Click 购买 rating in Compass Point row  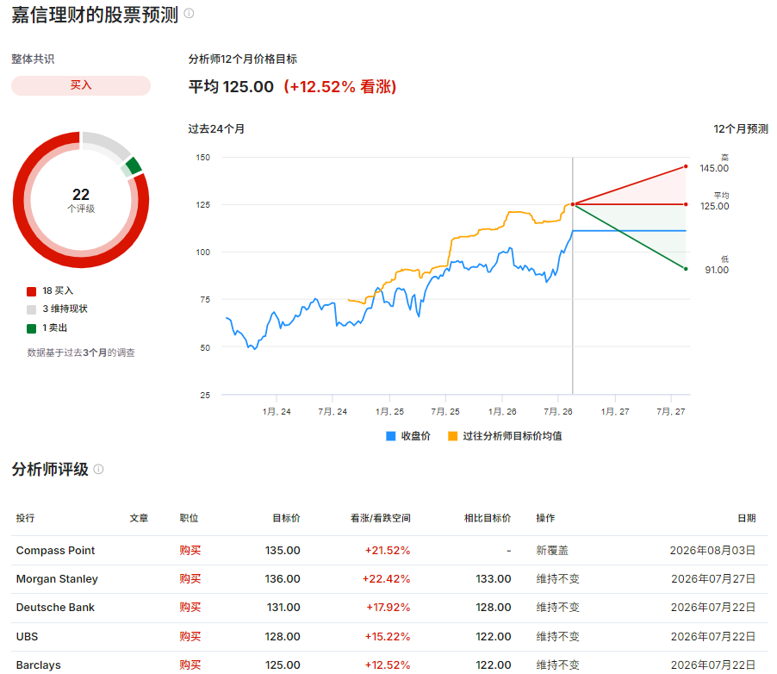pos(190,551)
